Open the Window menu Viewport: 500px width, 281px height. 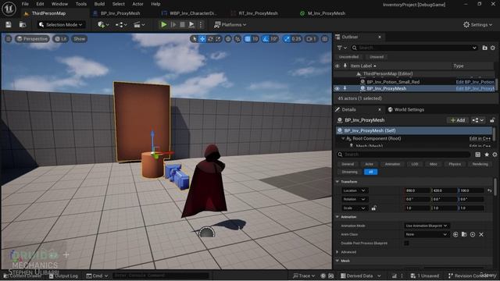point(59,4)
